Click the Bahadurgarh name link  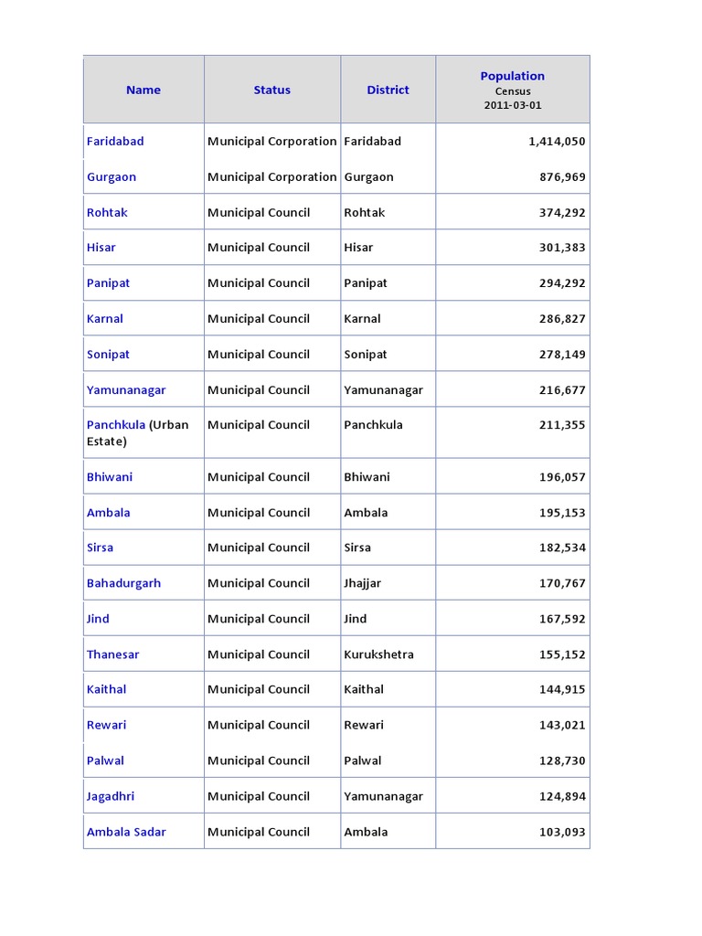(123, 584)
